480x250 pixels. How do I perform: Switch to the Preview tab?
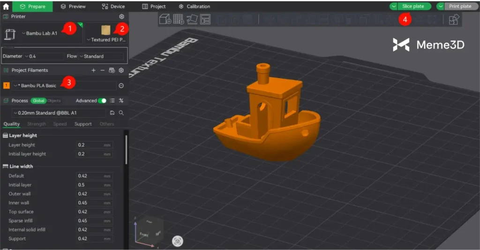click(73, 6)
